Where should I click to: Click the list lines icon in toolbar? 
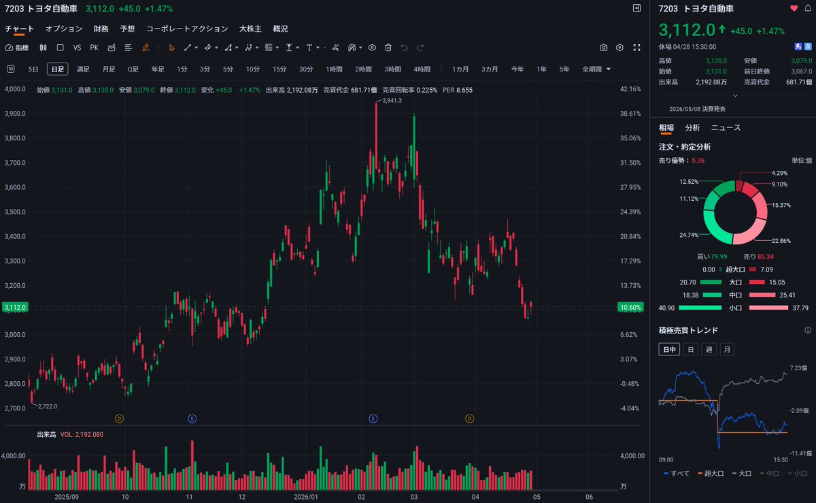(x=128, y=48)
